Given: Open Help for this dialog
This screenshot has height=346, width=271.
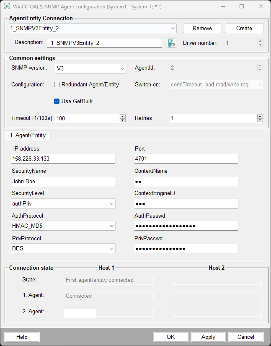Looking at the screenshot, I should [x=22, y=337].
